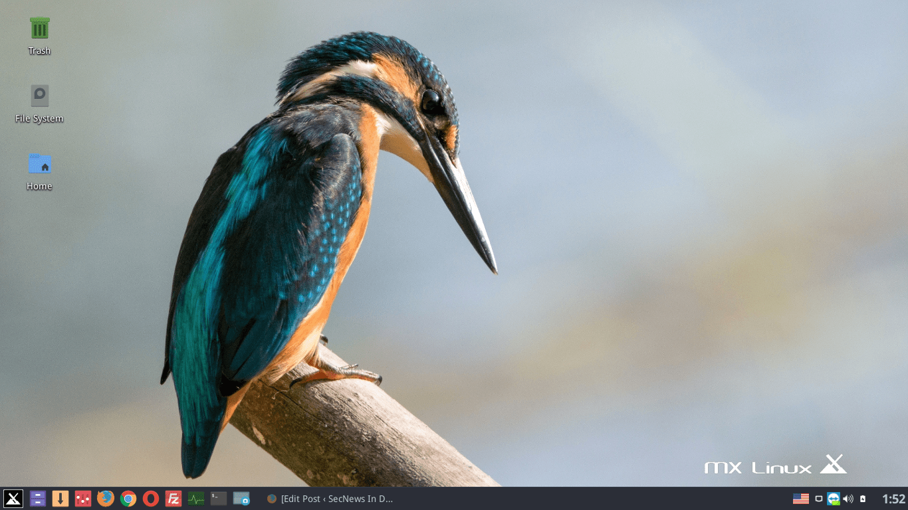Screen dimensions: 908x510
Task: Open the MX Linux start menu
Action: pyautogui.click(x=13, y=499)
